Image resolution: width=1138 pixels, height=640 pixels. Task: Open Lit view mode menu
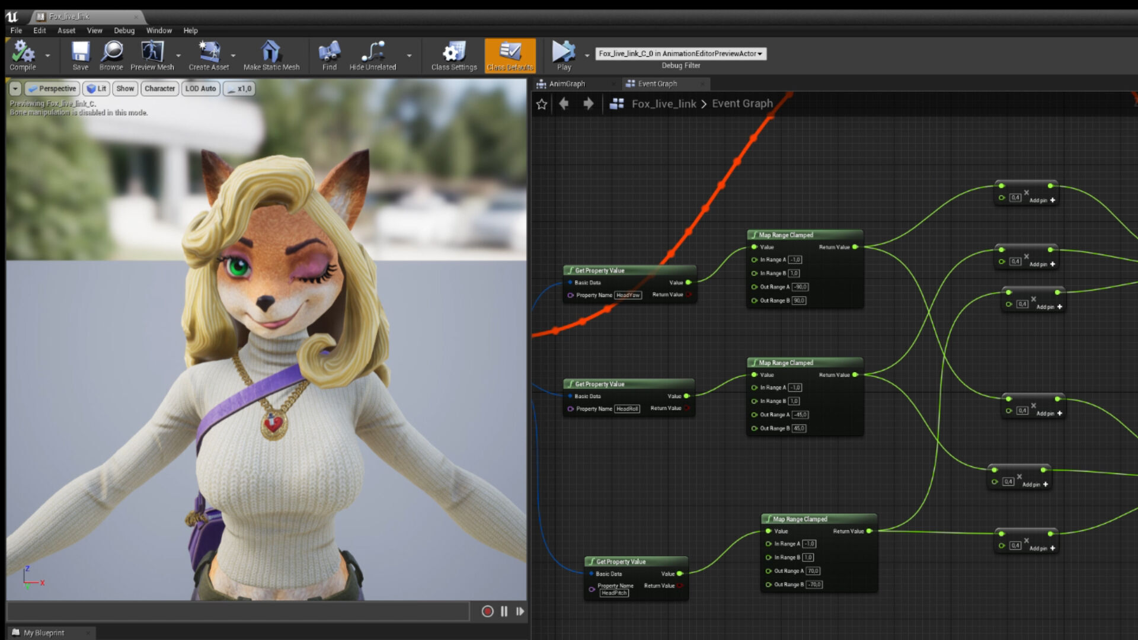[x=96, y=89]
